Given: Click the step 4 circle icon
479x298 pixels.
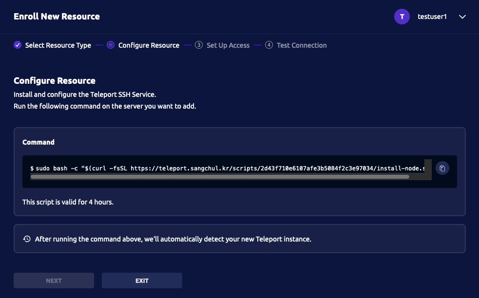Looking at the screenshot, I should (x=269, y=45).
